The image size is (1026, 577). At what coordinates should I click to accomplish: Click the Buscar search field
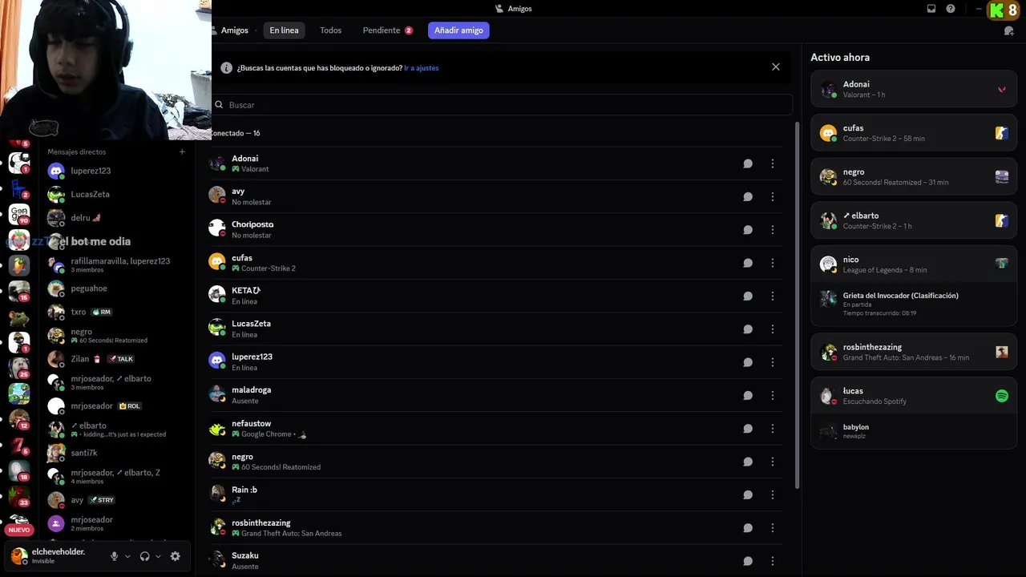(x=502, y=105)
